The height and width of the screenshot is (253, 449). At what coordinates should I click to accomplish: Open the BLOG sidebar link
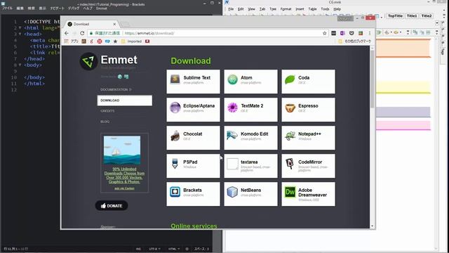click(x=105, y=122)
